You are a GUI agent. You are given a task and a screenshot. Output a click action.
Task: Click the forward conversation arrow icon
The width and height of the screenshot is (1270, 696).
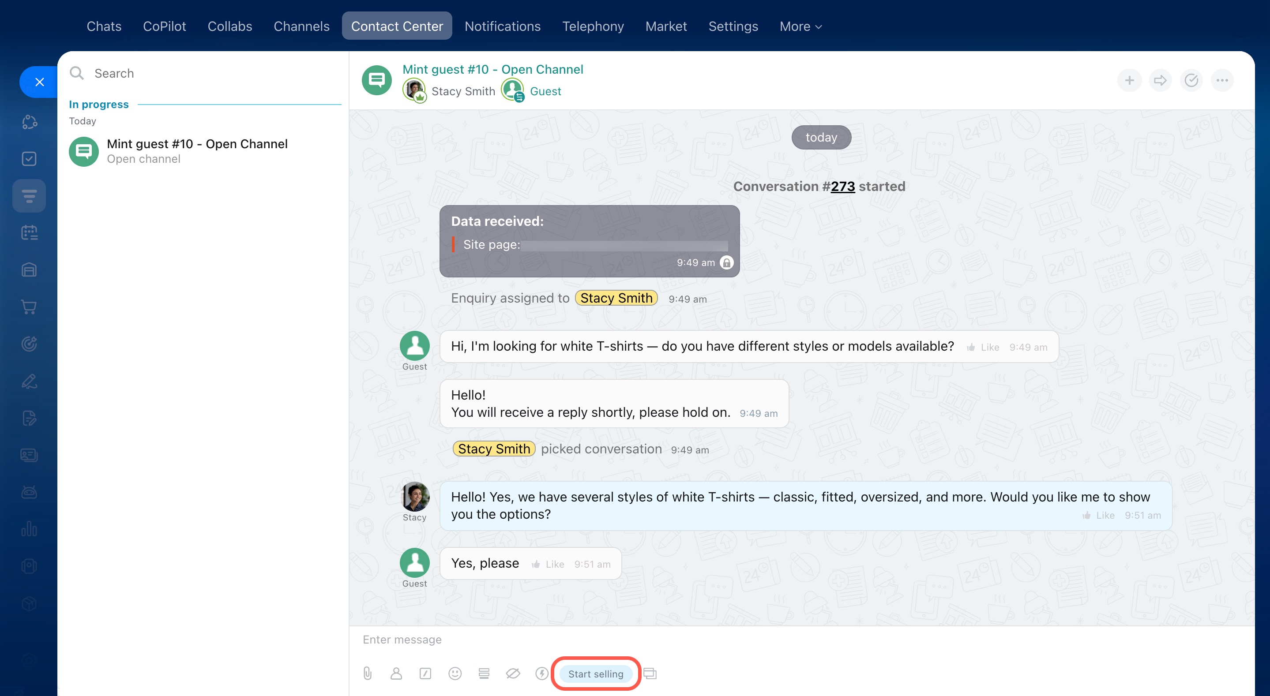[x=1160, y=80]
